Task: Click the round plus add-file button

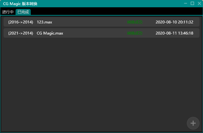Action: pos(193,123)
